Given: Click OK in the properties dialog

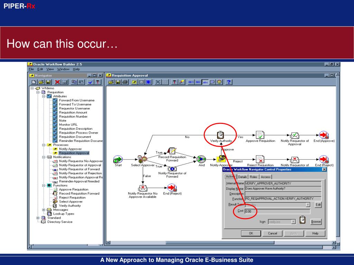Looking at the screenshot, I should click(x=251, y=233).
